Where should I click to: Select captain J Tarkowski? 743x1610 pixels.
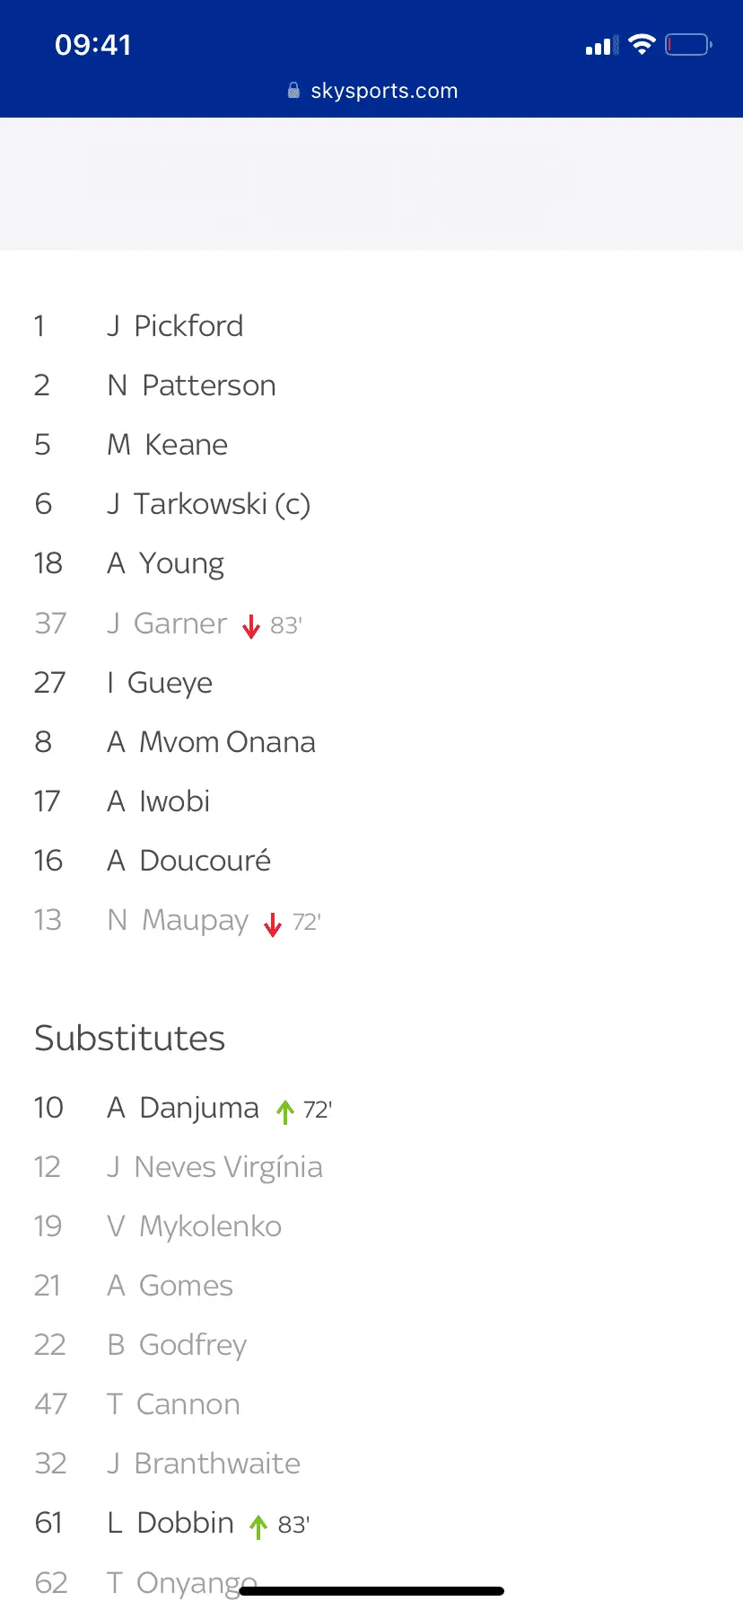(x=208, y=504)
